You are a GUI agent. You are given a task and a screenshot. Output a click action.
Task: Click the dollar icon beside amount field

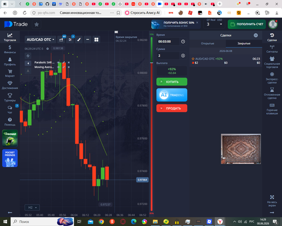[183, 55]
